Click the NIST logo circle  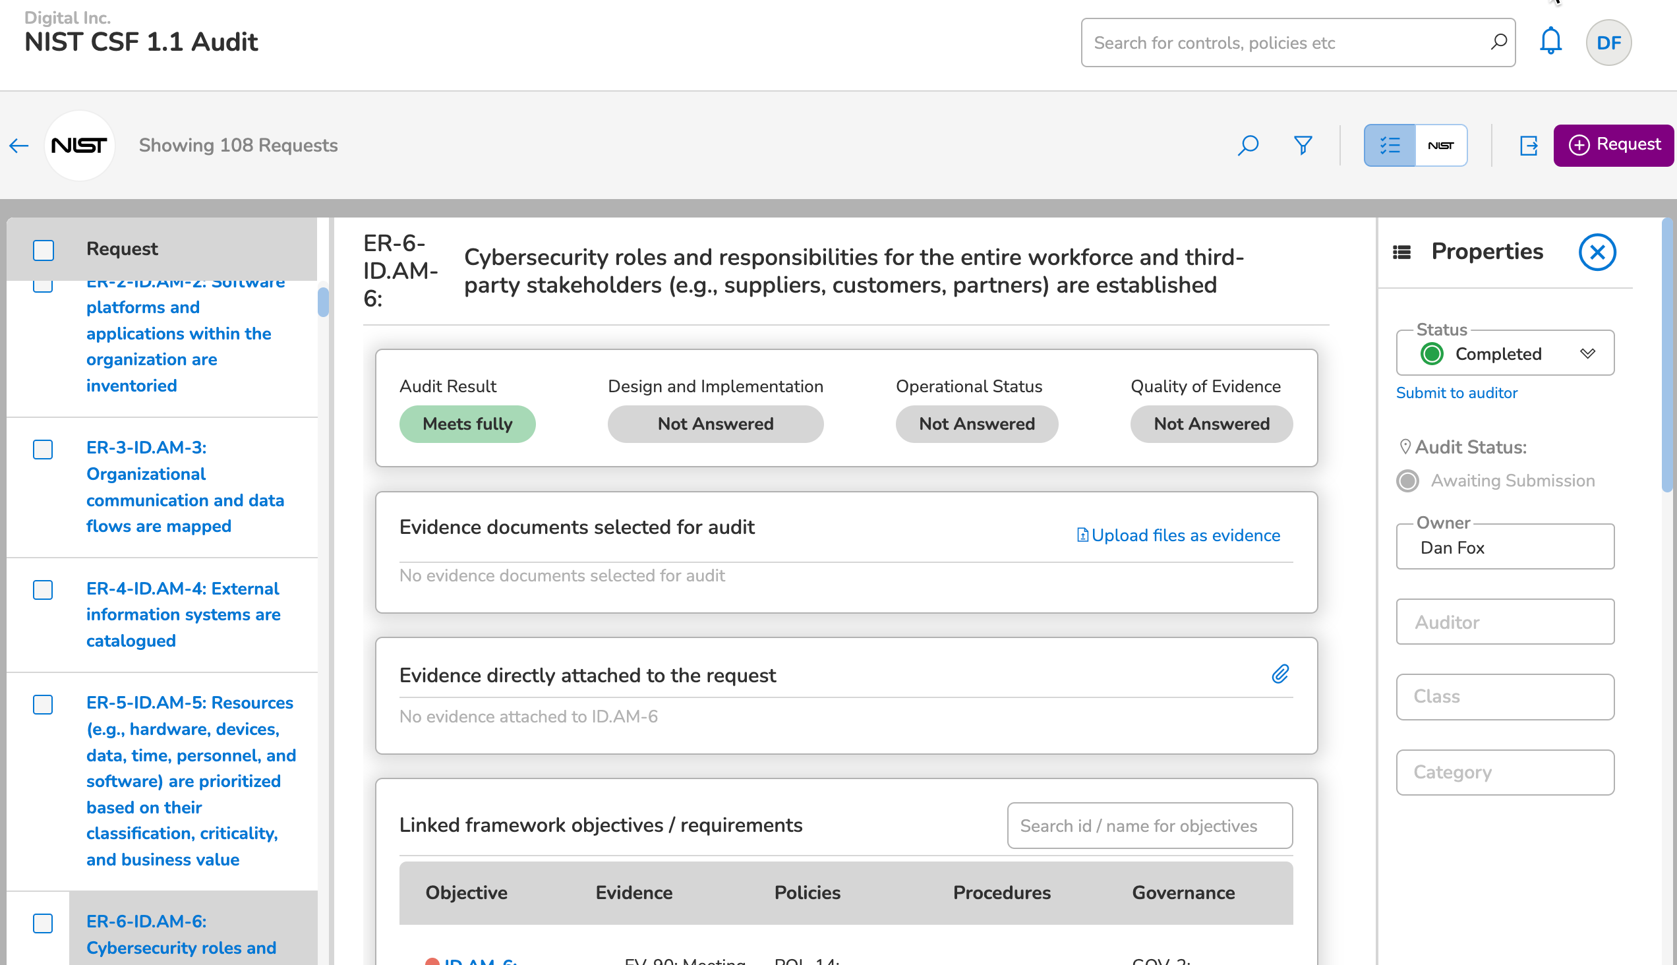coord(79,145)
